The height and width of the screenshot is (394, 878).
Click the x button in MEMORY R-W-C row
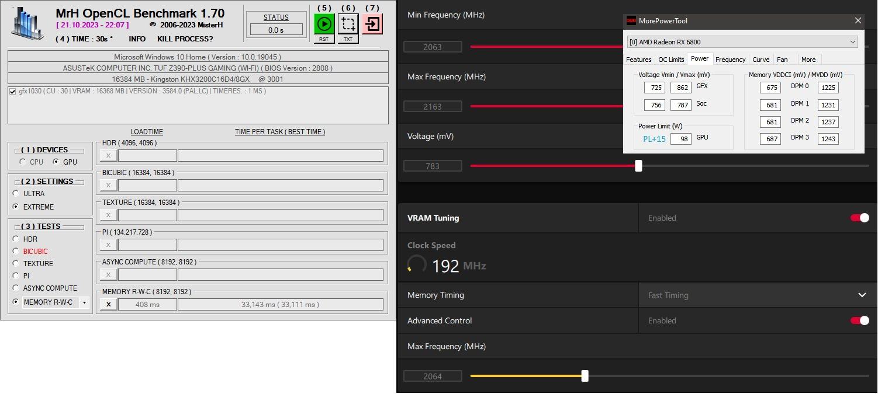(x=108, y=304)
